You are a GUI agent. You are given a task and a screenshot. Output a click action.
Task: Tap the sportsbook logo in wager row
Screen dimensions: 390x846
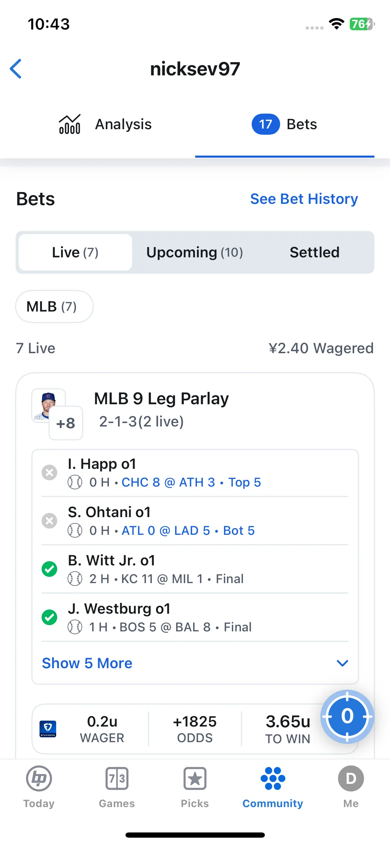(48, 729)
